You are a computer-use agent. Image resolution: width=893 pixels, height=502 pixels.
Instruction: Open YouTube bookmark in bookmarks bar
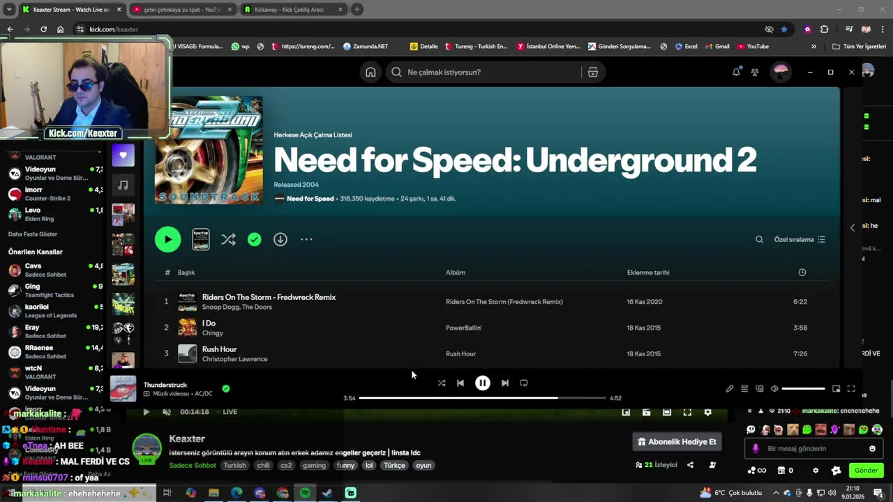753,47
